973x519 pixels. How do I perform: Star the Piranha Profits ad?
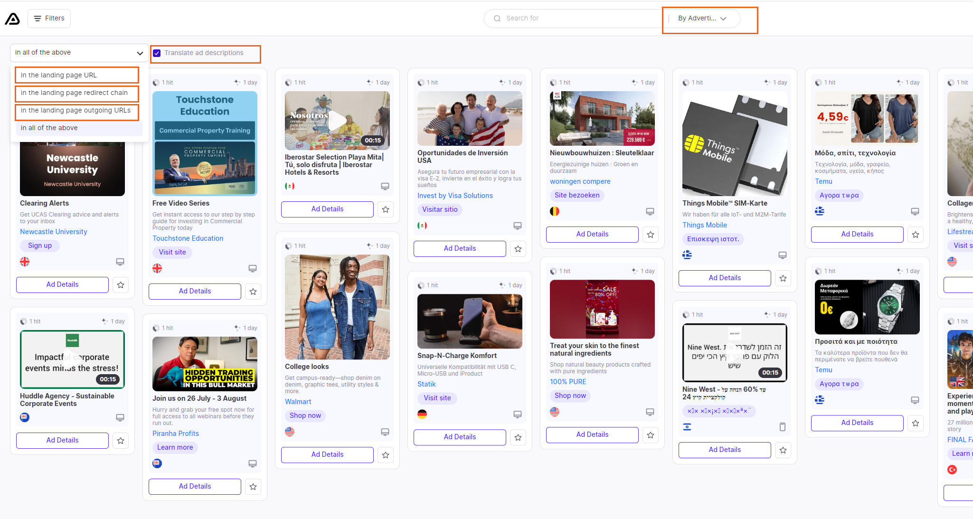(x=253, y=487)
